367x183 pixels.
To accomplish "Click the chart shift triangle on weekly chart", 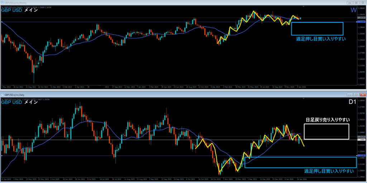I will [x=304, y=6].
